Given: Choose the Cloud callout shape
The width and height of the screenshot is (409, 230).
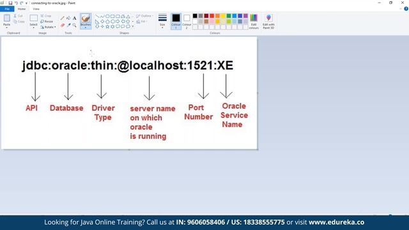Looking at the screenshot, I should (x=128, y=26).
